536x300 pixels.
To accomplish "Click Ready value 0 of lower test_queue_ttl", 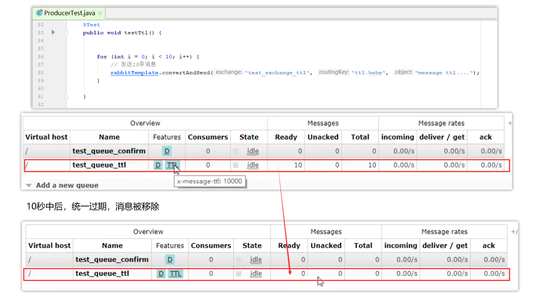I will click(303, 274).
